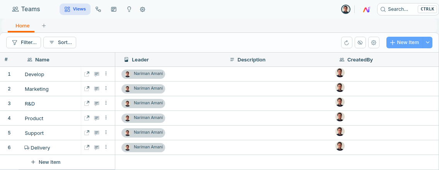The width and height of the screenshot is (439, 170).
Task: Launch the colorful AI assistant icon
Action: [x=367, y=9]
